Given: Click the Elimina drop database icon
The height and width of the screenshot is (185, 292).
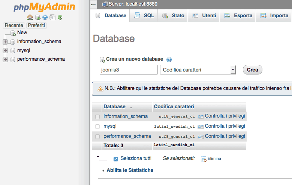Looking at the screenshot, I should (x=204, y=159).
